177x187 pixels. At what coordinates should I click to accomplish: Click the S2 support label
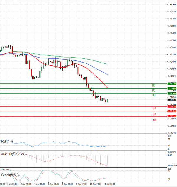click(x=154, y=114)
